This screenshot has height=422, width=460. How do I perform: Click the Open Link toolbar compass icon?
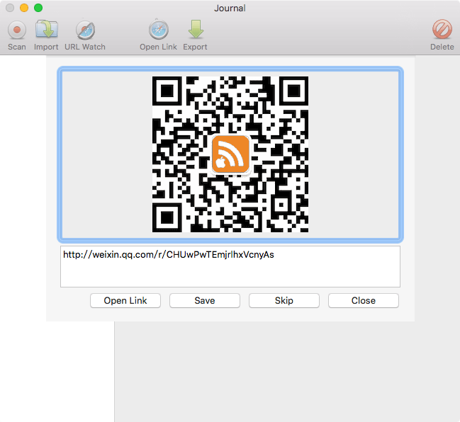click(159, 30)
